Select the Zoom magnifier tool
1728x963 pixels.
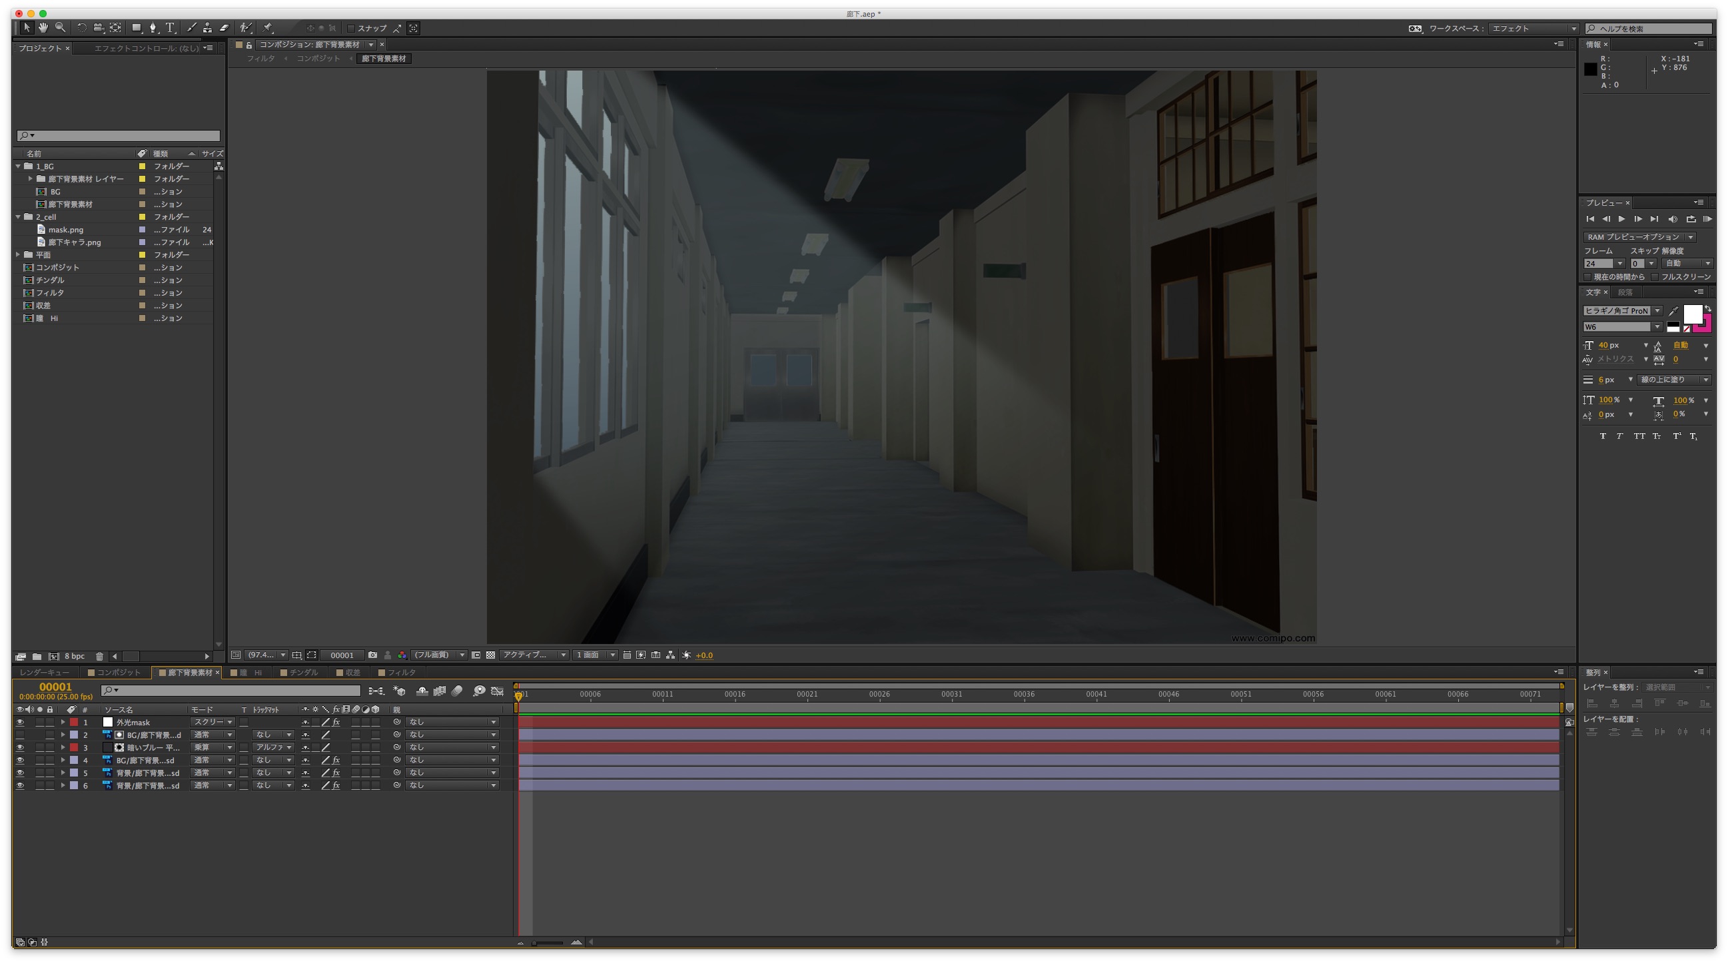coord(61,27)
